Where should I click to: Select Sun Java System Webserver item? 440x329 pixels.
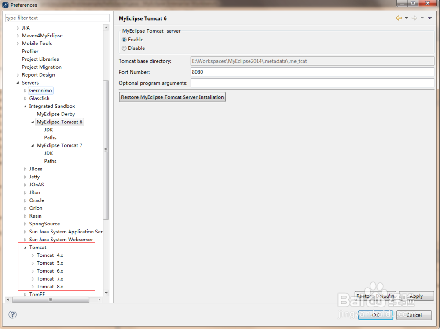click(x=61, y=240)
